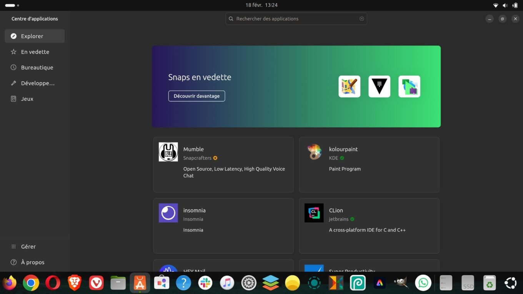Go to En vedette section
The height and width of the screenshot is (294, 523).
point(35,52)
